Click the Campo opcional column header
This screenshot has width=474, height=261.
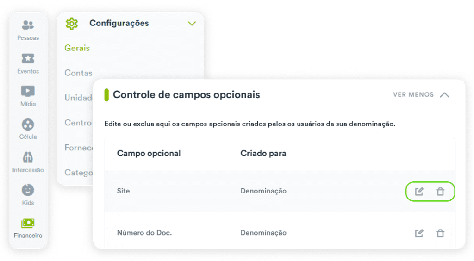pyautogui.click(x=149, y=154)
